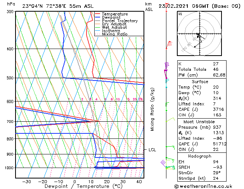This screenshot has height=189, width=244.
Task: Click the purple wind barb near 1000 hPa
Action: click(163, 163)
